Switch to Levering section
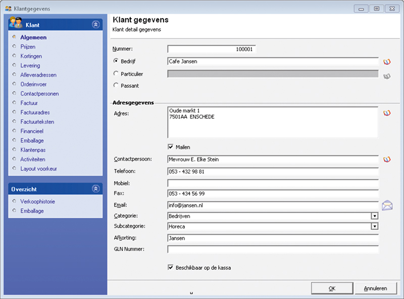Image resolution: width=404 pixels, height=299 pixels. pos(30,66)
